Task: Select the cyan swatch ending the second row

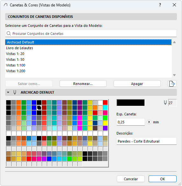Action: (x=105, y=108)
